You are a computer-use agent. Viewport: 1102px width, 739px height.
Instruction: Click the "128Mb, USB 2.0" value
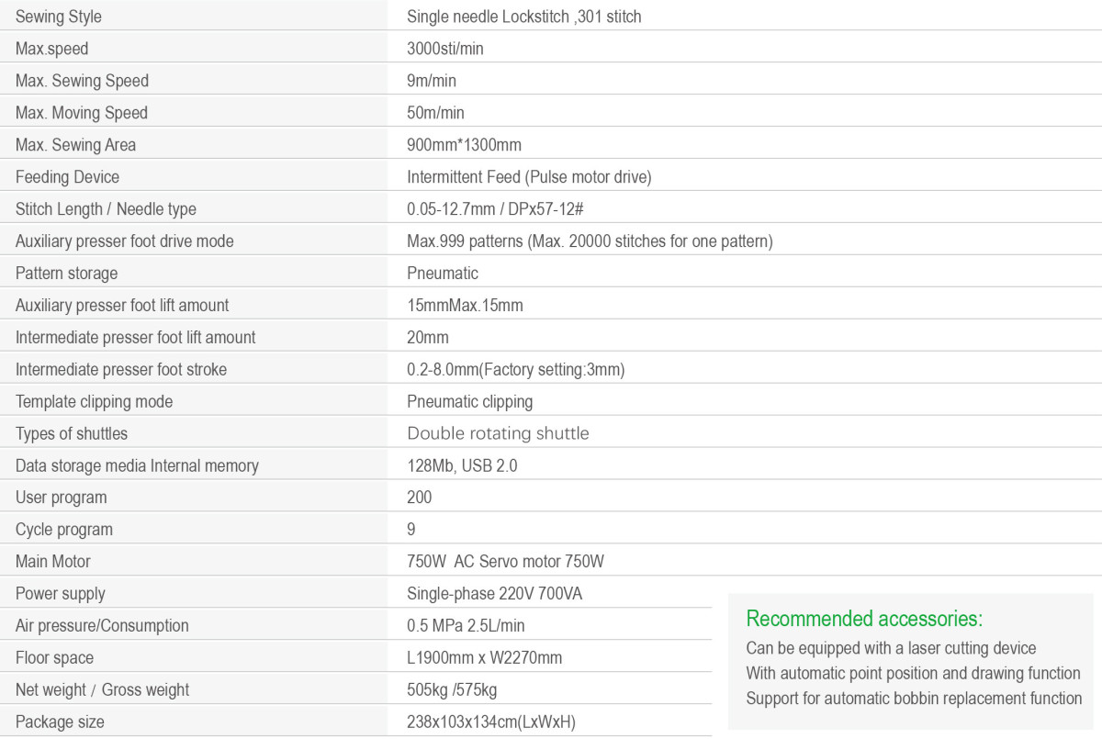point(462,466)
